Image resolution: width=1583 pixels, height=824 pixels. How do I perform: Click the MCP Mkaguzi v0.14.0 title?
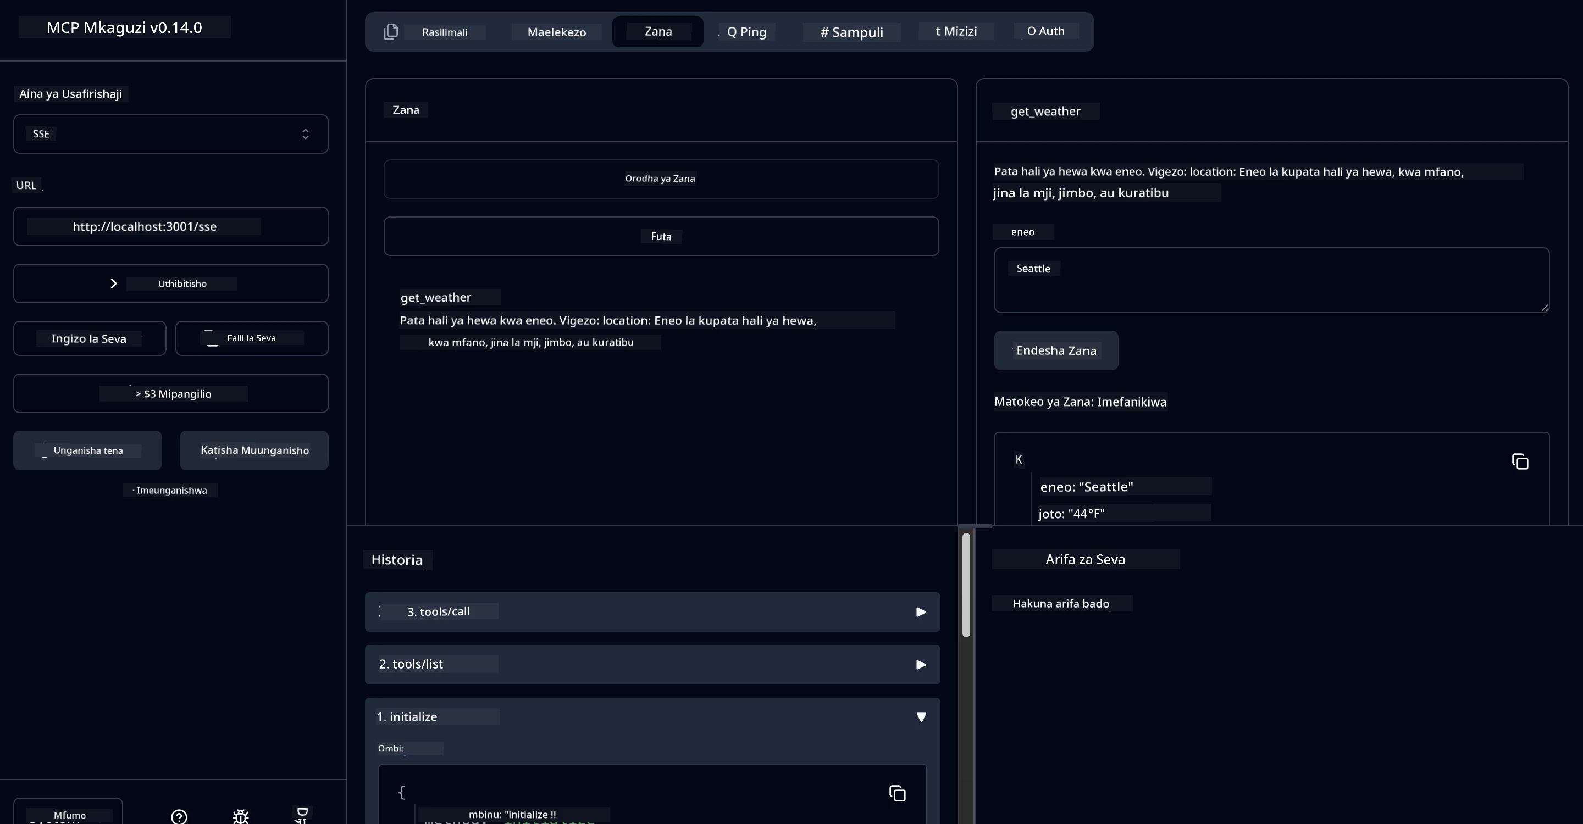tap(124, 27)
